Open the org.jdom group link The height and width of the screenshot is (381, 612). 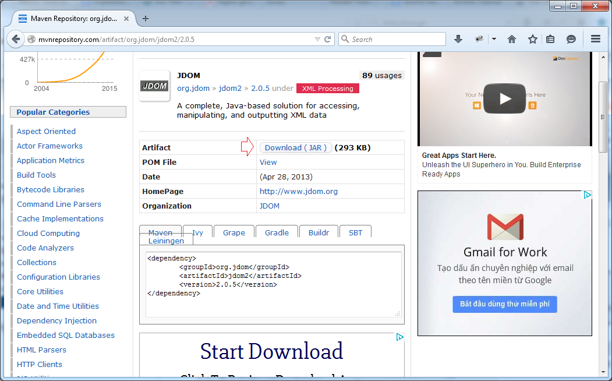(x=193, y=88)
